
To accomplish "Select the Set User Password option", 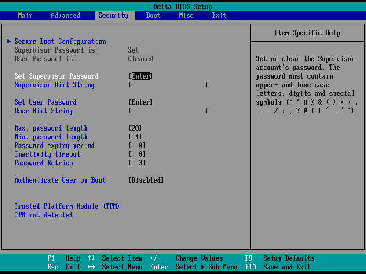I will pos(45,102).
